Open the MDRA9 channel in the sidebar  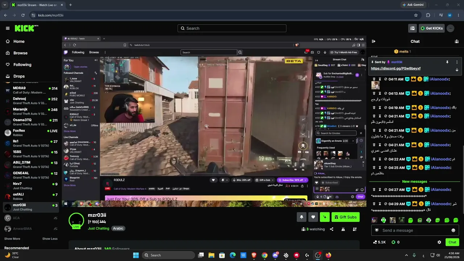pos(31,90)
